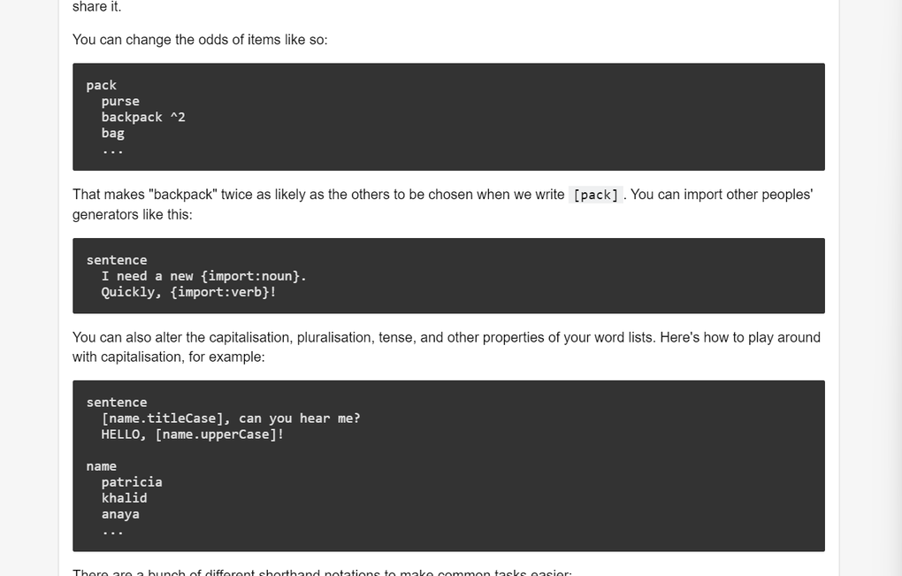Click the 'anaya' list item
902x576 pixels.
point(120,514)
